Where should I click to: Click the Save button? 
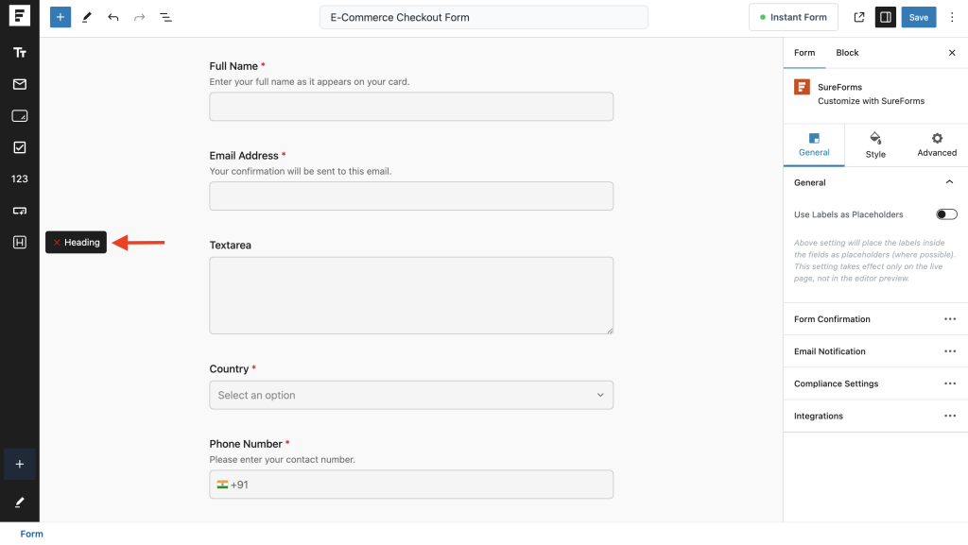point(919,17)
